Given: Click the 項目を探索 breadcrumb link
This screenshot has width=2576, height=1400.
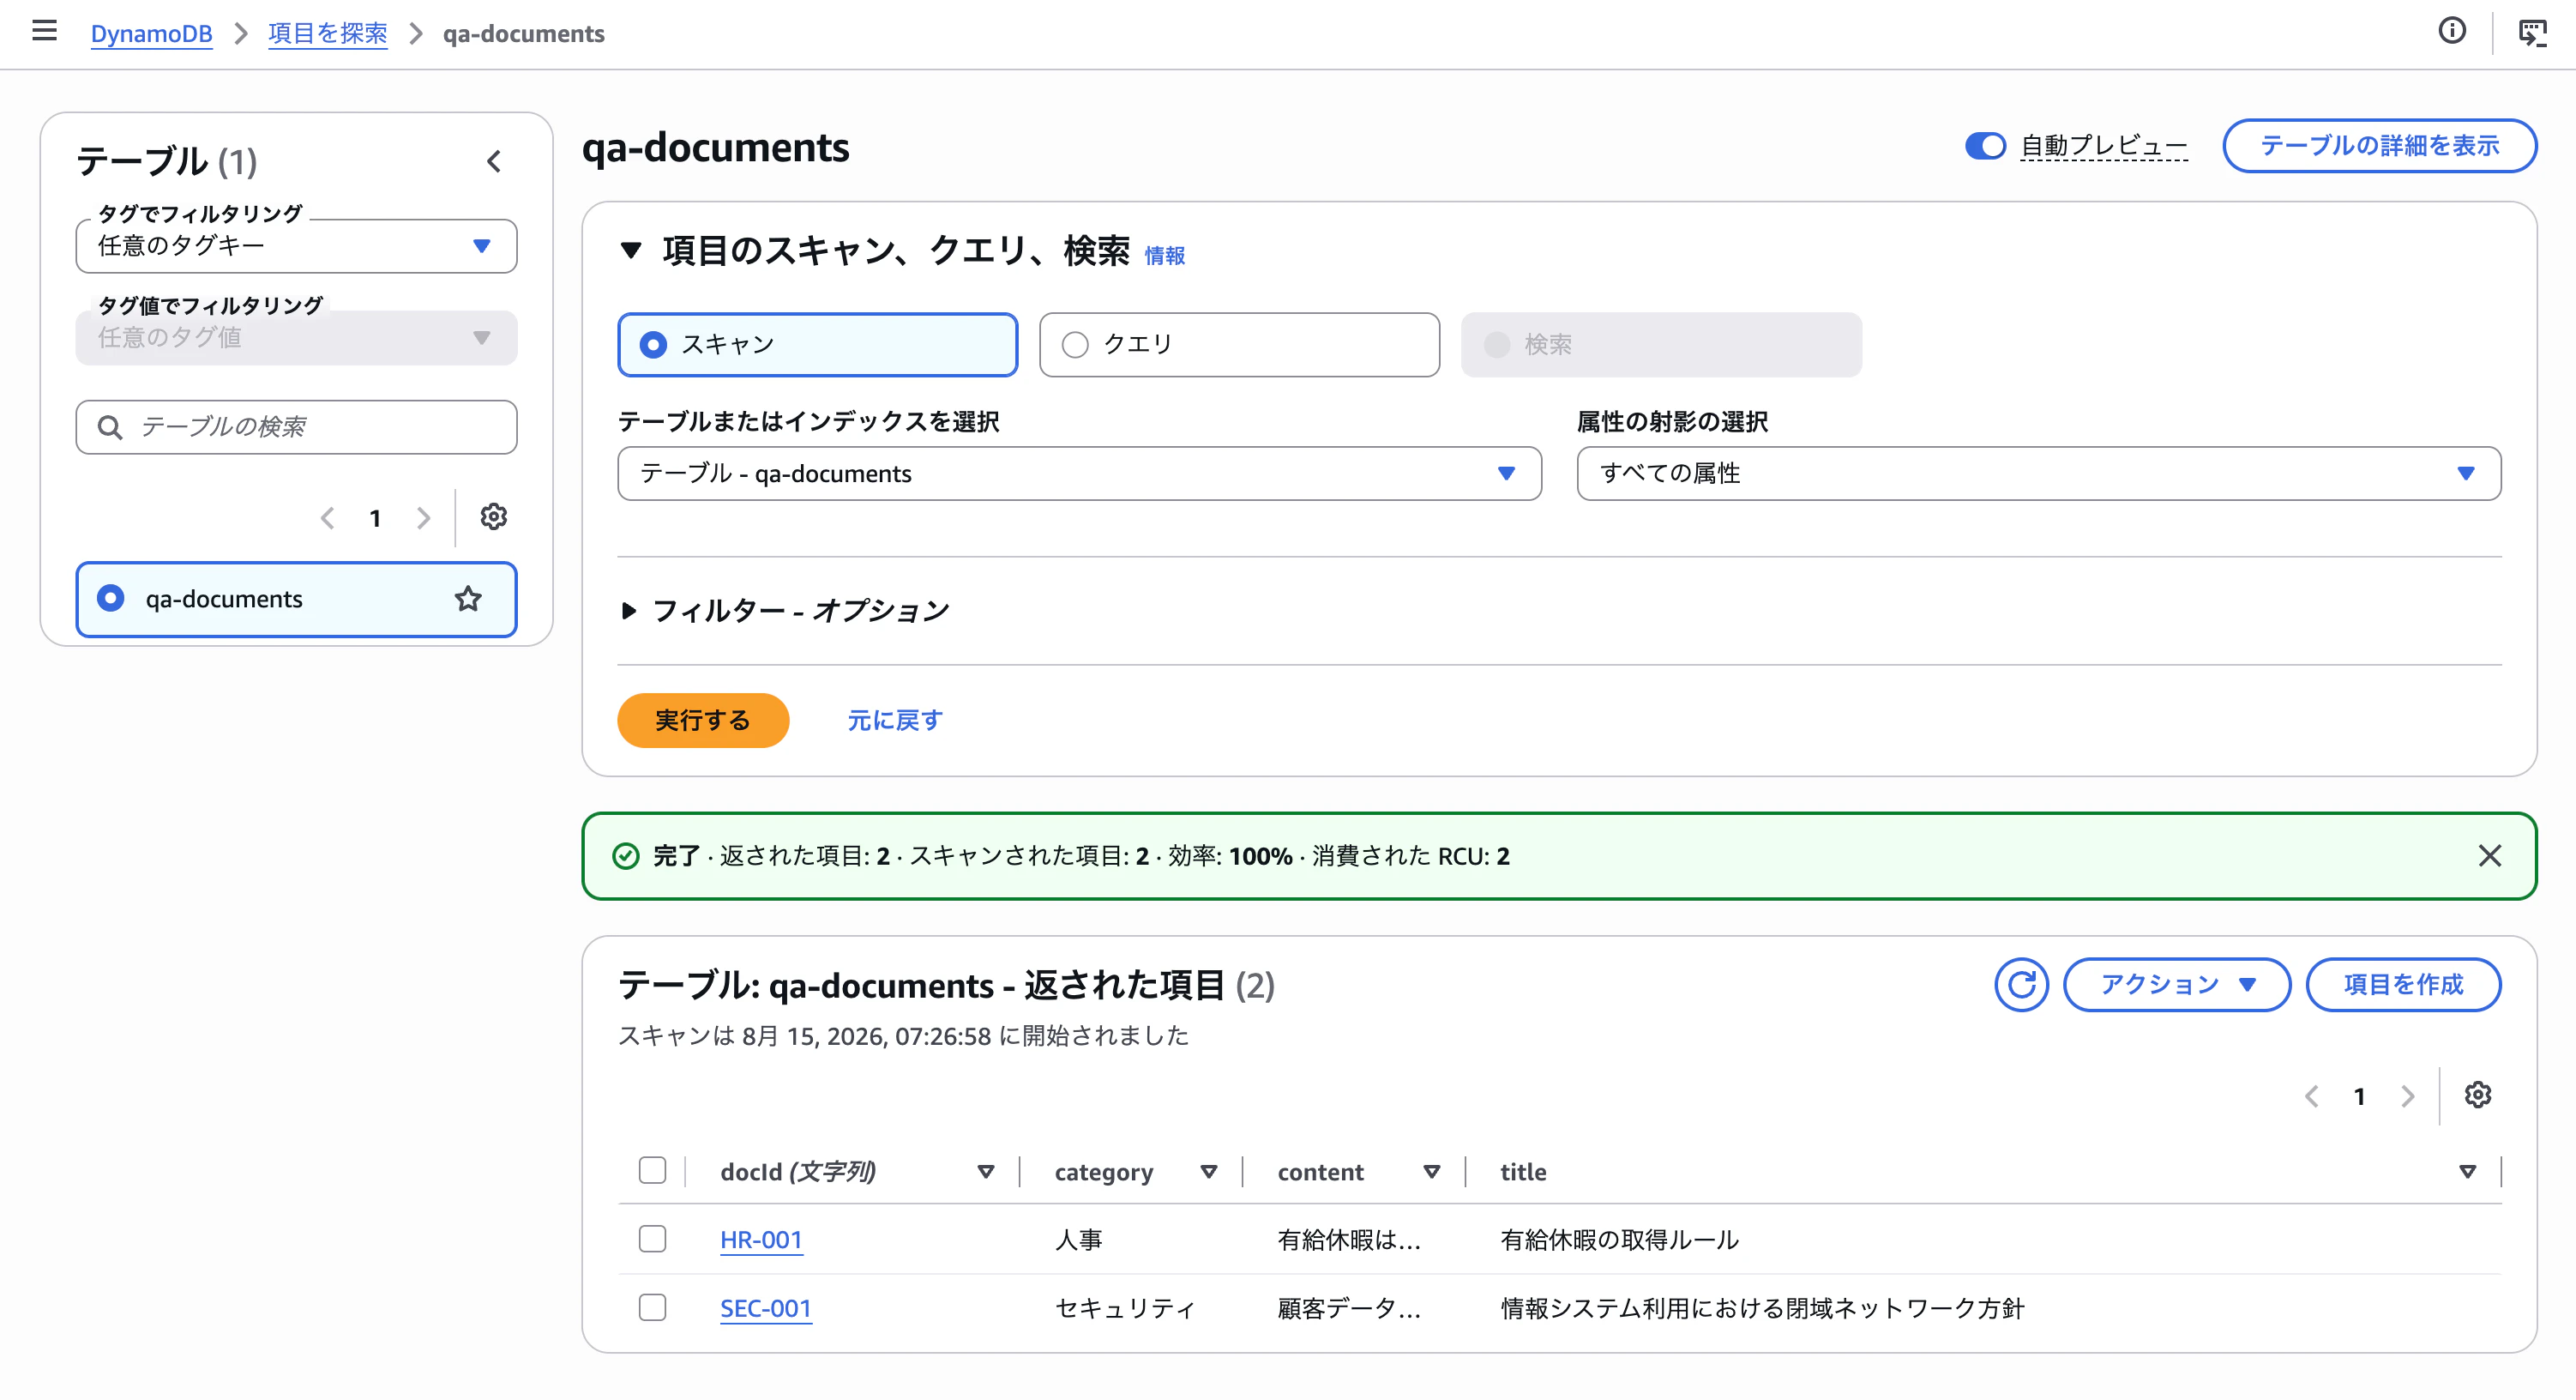Looking at the screenshot, I should pyautogui.click(x=327, y=33).
